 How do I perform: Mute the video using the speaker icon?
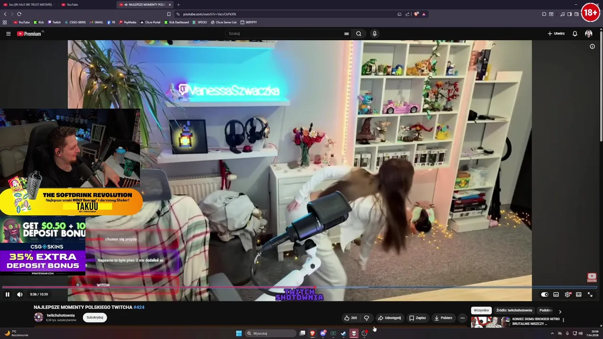point(20,294)
